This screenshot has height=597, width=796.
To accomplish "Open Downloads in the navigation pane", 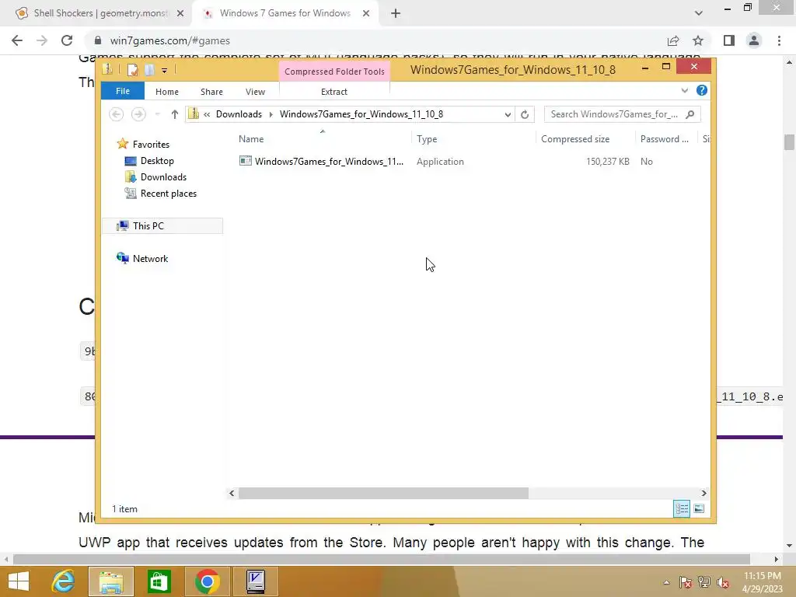I will [x=163, y=177].
